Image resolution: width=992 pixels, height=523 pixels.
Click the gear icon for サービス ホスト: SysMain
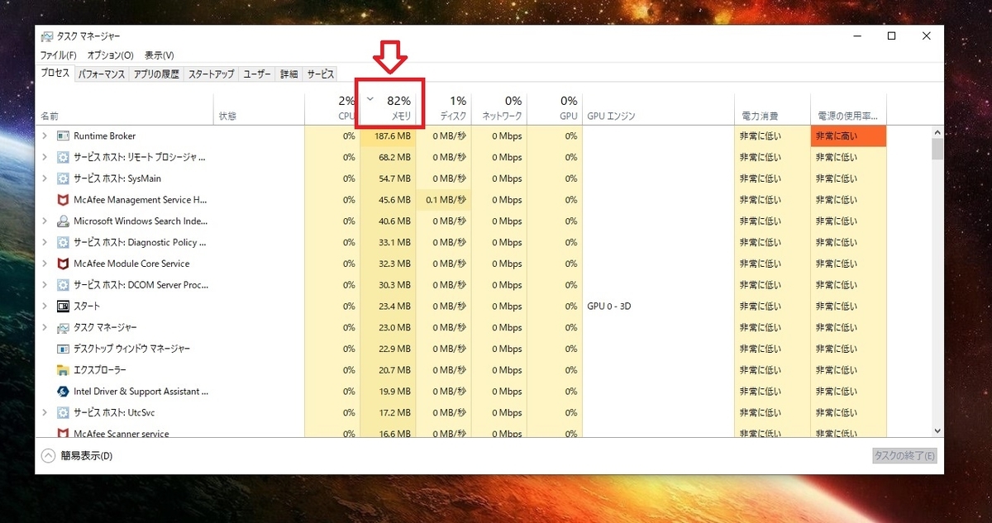point(63,178)
